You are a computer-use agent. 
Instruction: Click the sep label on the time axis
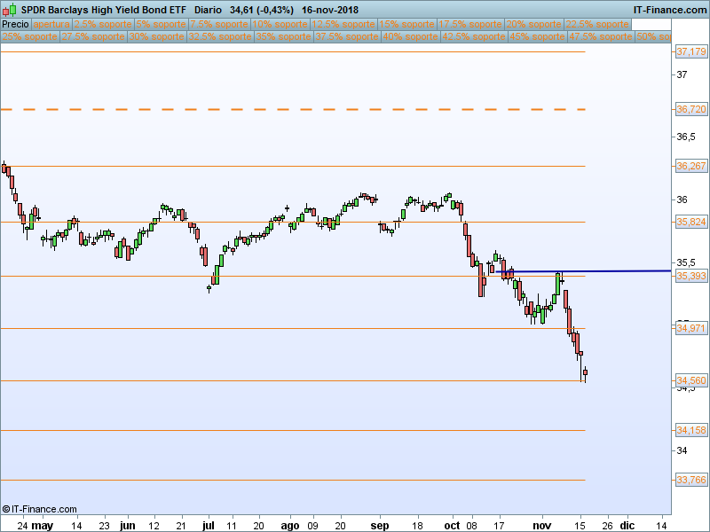[x=380, y=526]
